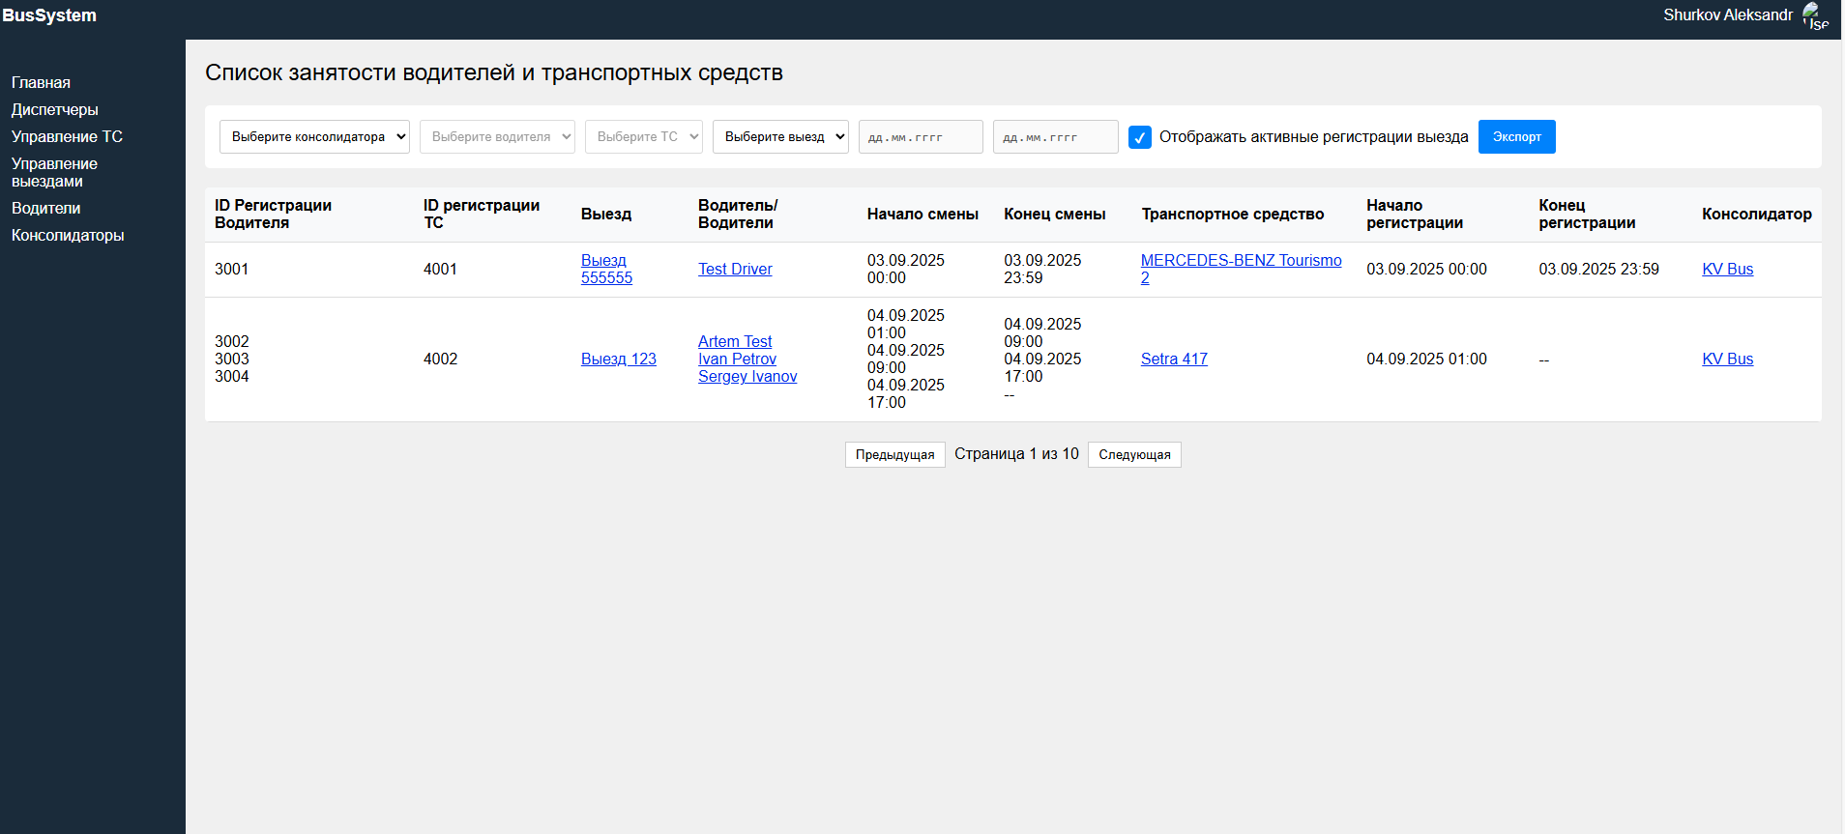Open the Выезд 123 link

[x=619, y=359]
